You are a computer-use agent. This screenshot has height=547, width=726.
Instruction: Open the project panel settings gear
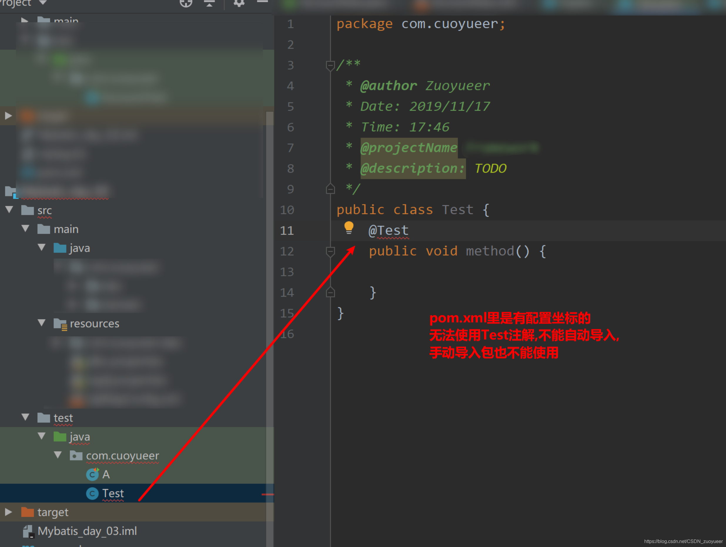tap(239, 3)
